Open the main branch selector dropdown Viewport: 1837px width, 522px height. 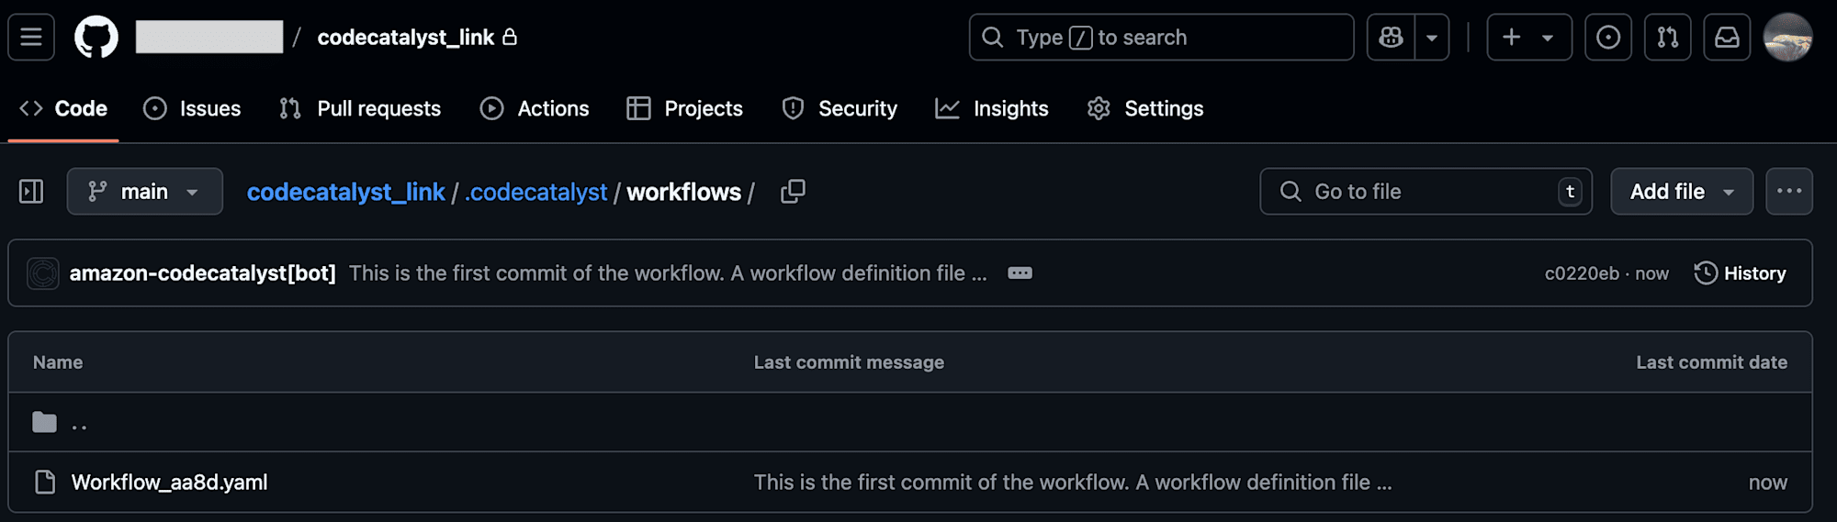coord(145,192)
